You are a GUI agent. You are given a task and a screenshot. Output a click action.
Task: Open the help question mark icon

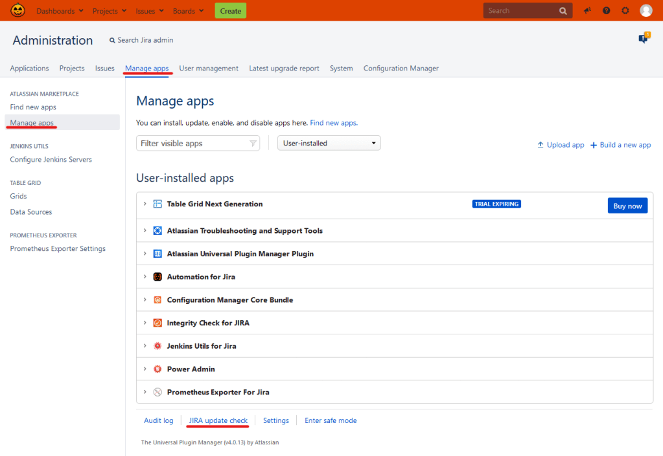pos(606,11)
